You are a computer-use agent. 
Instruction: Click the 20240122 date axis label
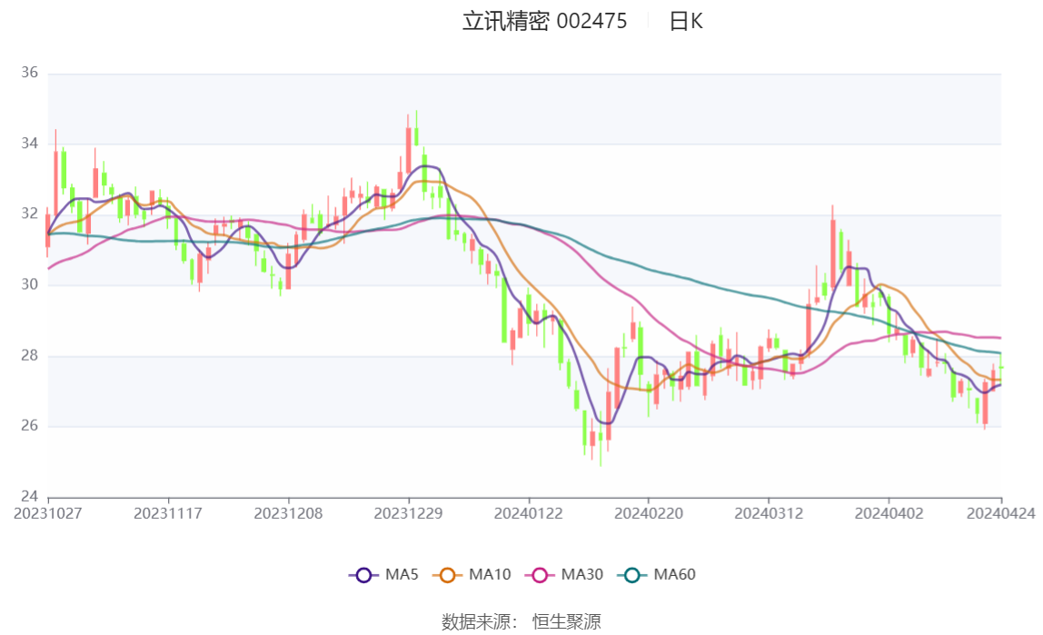coord(528,514)
